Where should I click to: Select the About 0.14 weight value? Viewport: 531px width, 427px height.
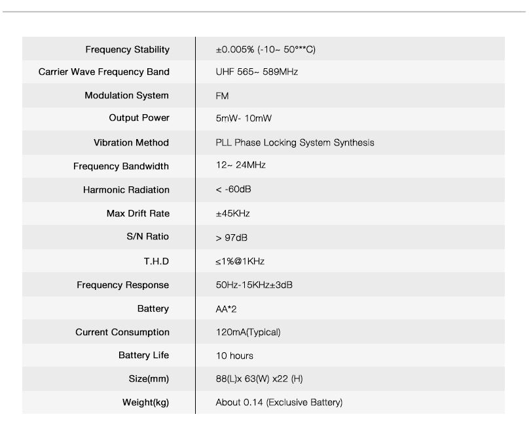[279, 403]
